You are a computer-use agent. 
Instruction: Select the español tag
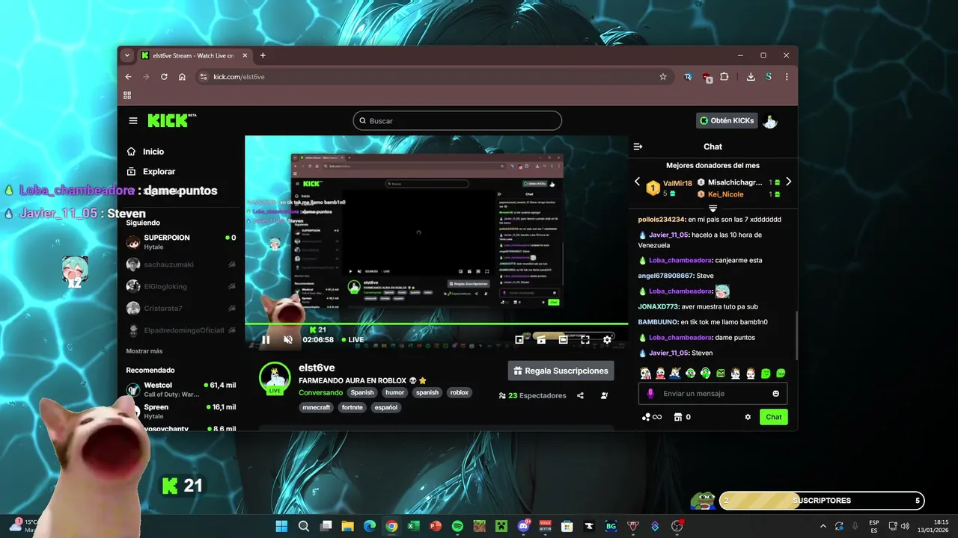(386, 407)
